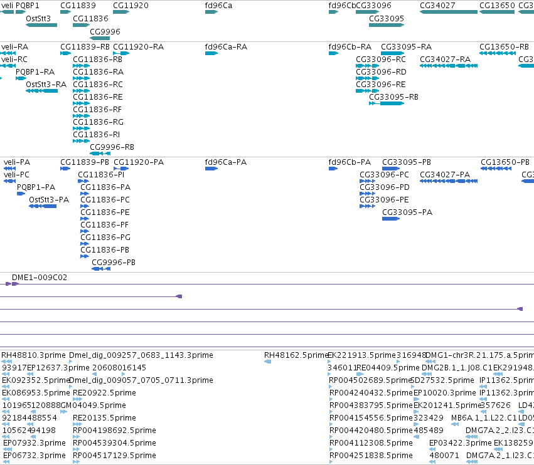
Task: Click the veli-PA protein label
Action: (17, 162)
